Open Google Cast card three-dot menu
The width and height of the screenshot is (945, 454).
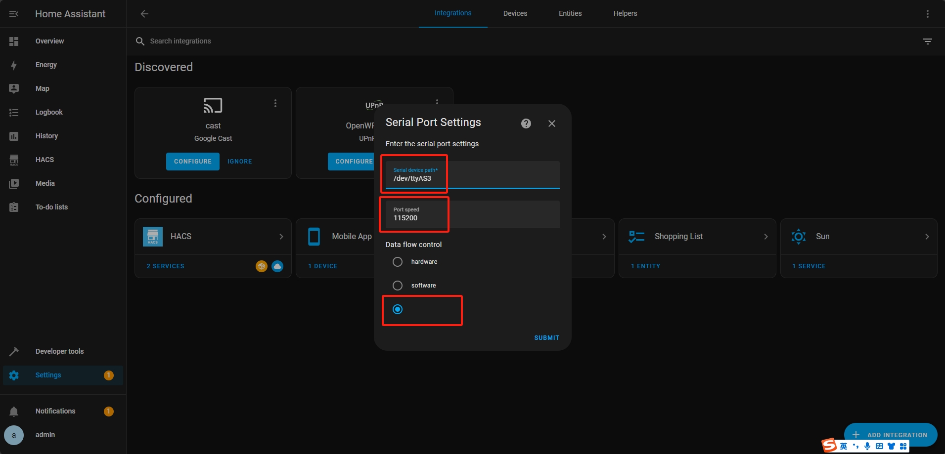275,103
